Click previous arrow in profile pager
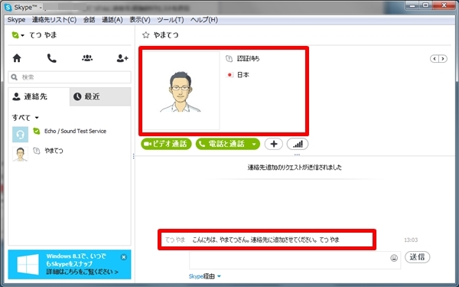The image size is (459, 287). pos(435,59)
